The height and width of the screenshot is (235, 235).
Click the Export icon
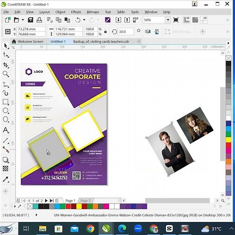[127, 20]
